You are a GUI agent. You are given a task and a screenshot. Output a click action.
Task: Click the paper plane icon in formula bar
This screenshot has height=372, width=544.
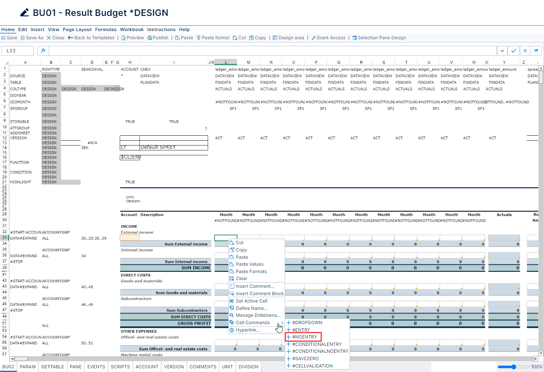point(536,51)
